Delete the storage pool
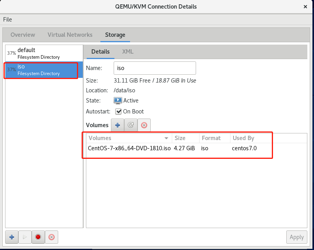 pyautogui.click(x=52, y=237)
